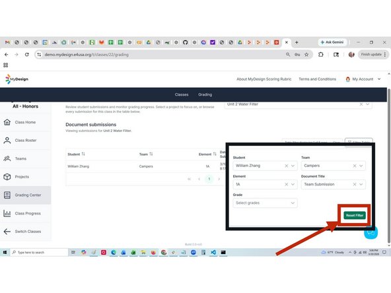Go to previous page in pagination
The height and width of the screenshot is (293, 391).
[199, 179]
